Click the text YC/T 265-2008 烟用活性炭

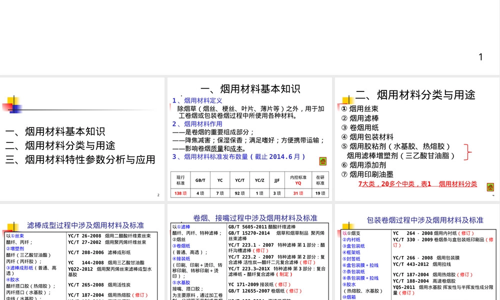click(99, 285)
